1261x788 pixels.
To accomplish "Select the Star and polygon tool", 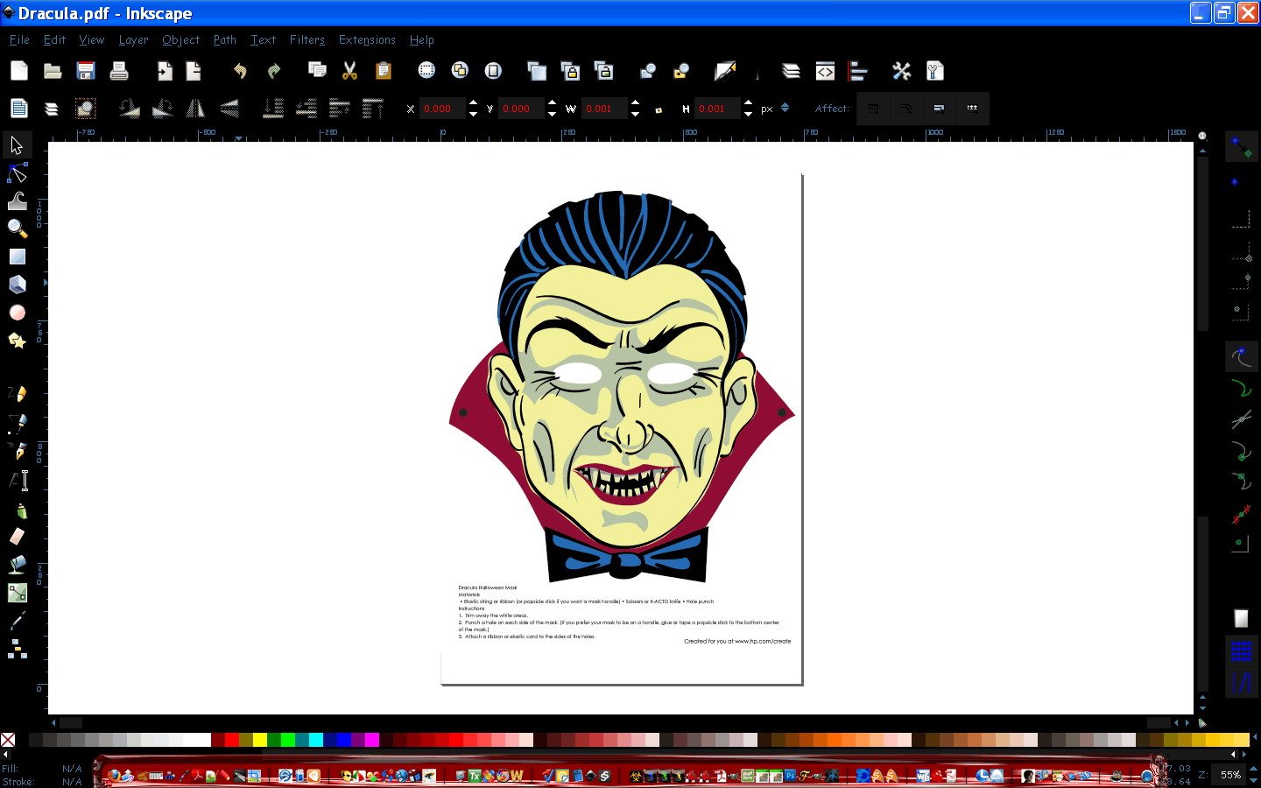I will (18, 341).
